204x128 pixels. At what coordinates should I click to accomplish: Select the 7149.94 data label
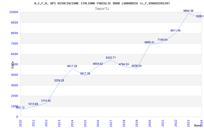coord(162,40)
